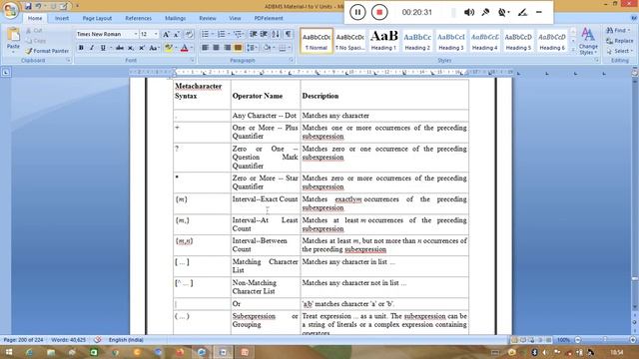Click the zoom slider in status bar
The width and height of the screenshot is (639, 359).
click(605, 339)
